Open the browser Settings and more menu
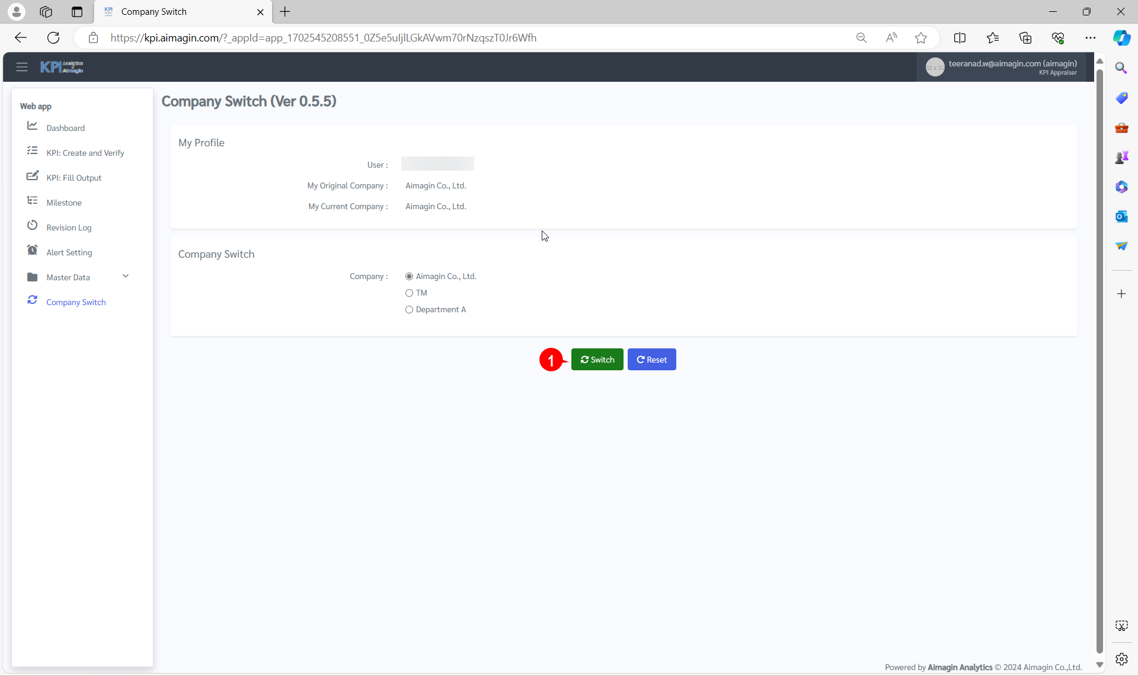 (1090, 38)
